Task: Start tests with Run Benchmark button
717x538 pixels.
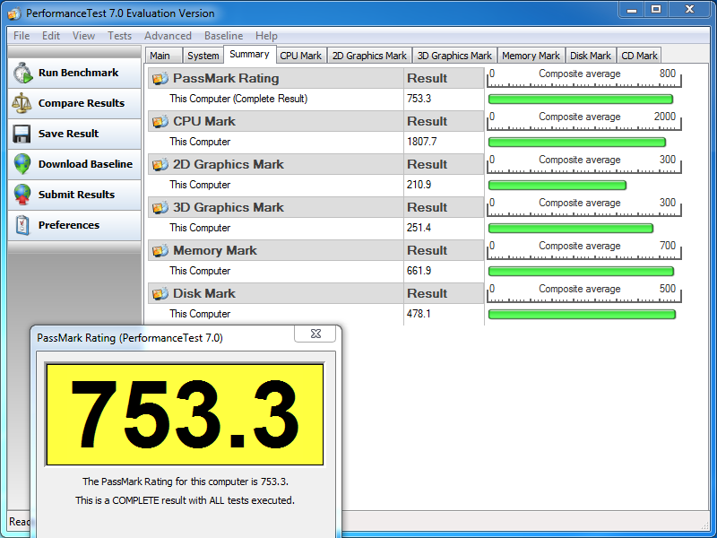Action: pos(74,74)
